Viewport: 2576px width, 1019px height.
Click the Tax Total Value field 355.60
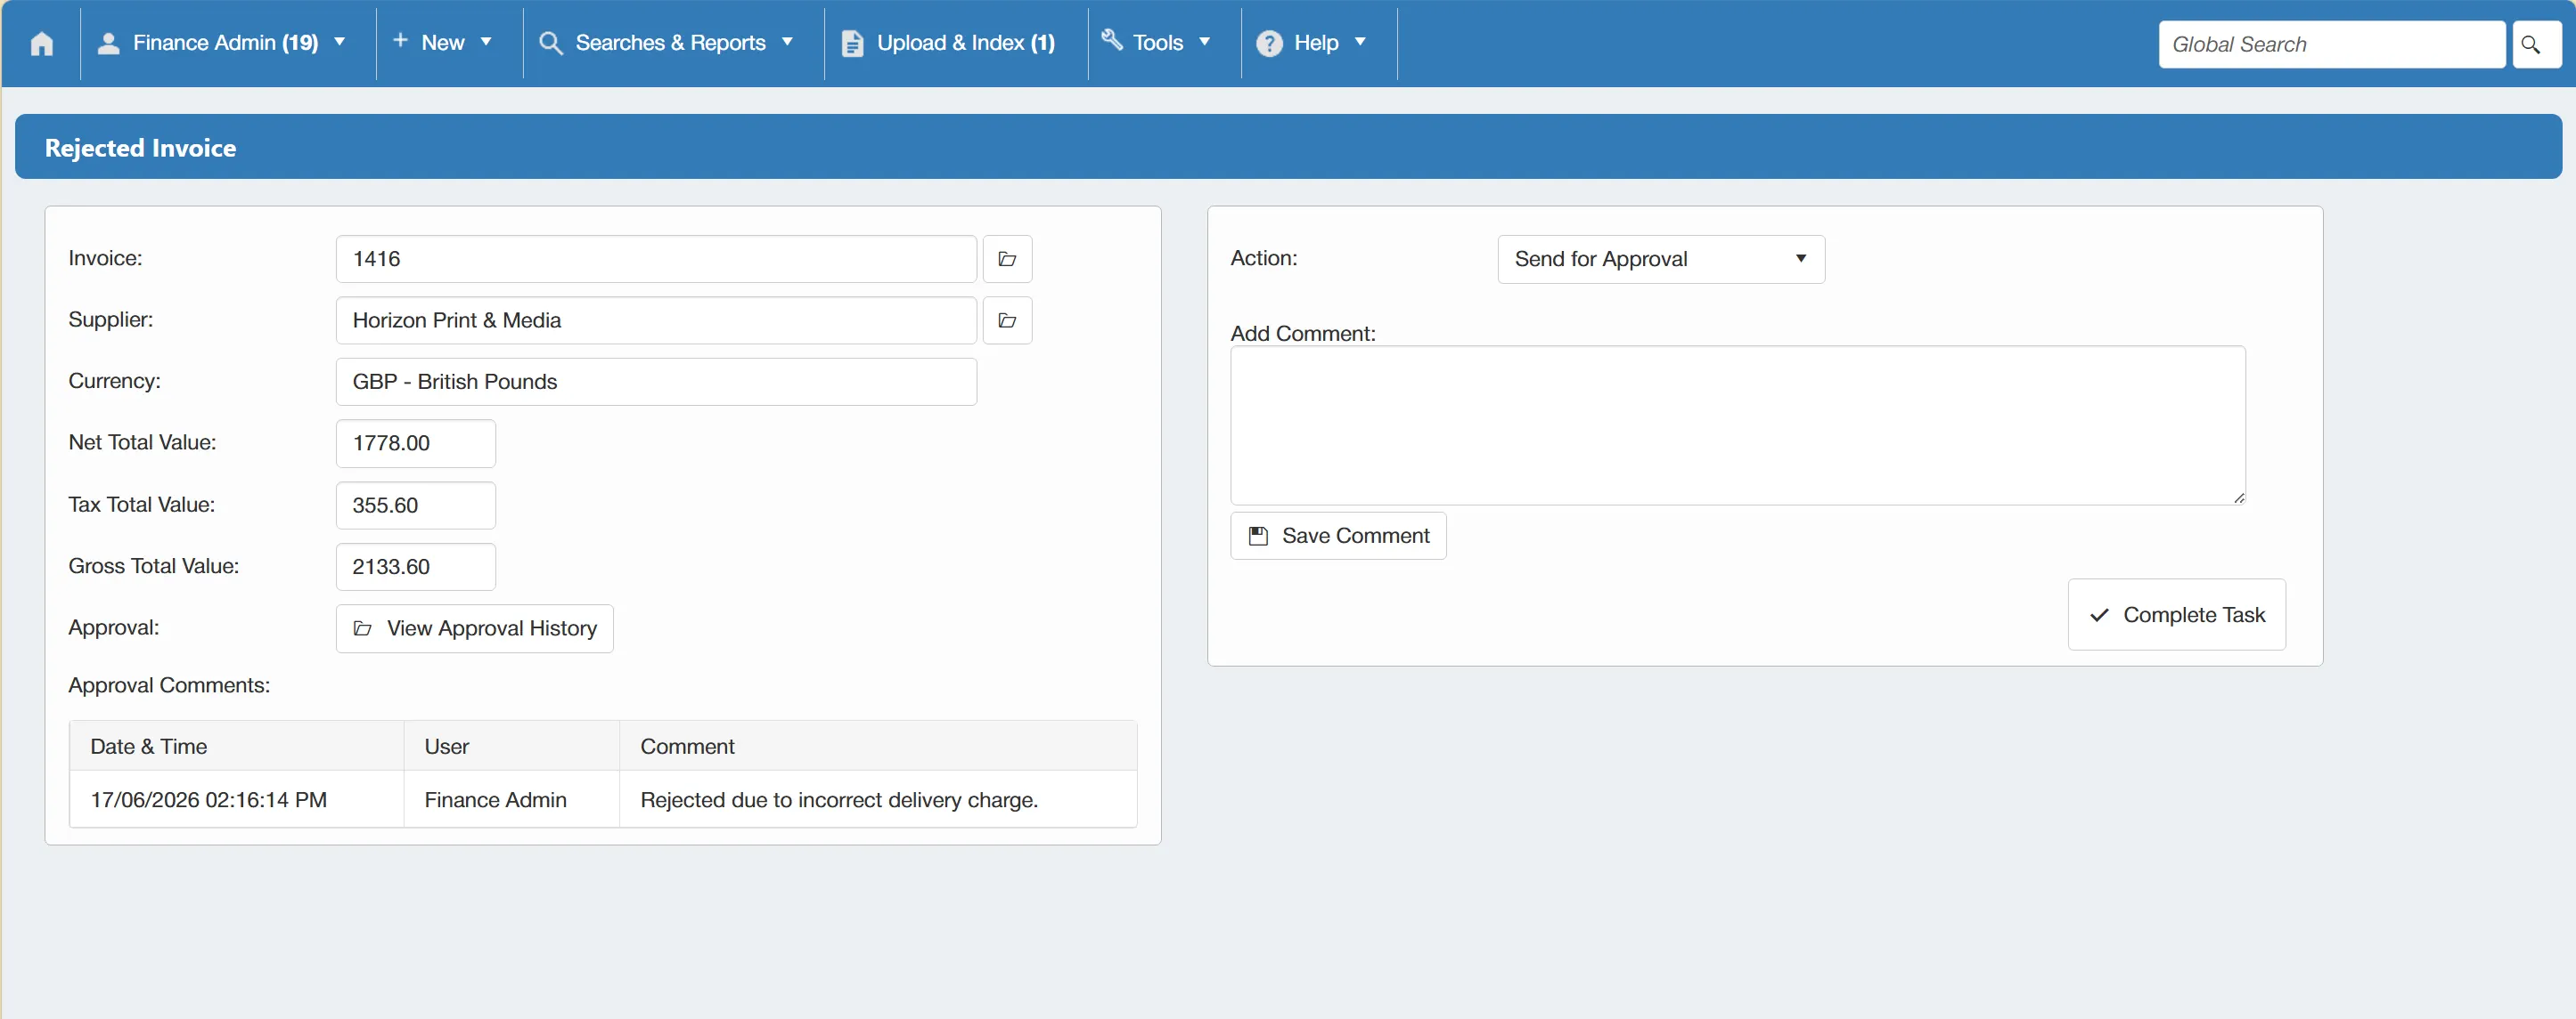416,505
